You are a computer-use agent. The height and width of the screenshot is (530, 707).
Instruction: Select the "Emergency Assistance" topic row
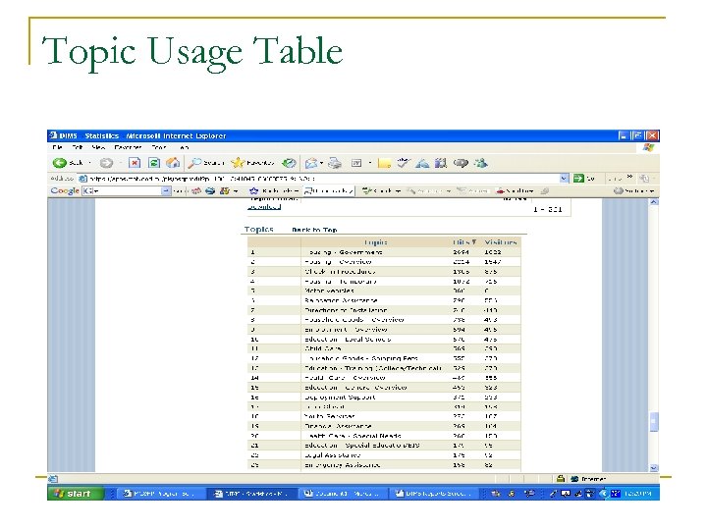[384, 465]
